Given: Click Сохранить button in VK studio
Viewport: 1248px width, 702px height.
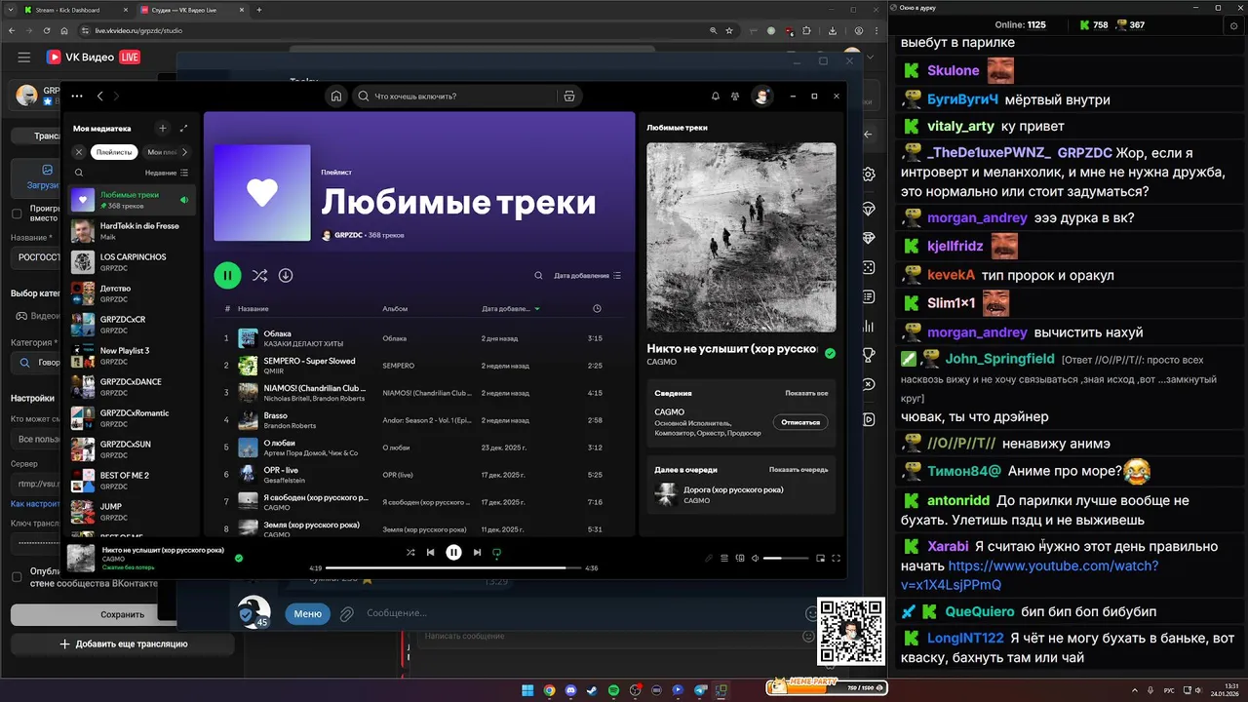Looking at the screenshot, I should pos(122,614).
